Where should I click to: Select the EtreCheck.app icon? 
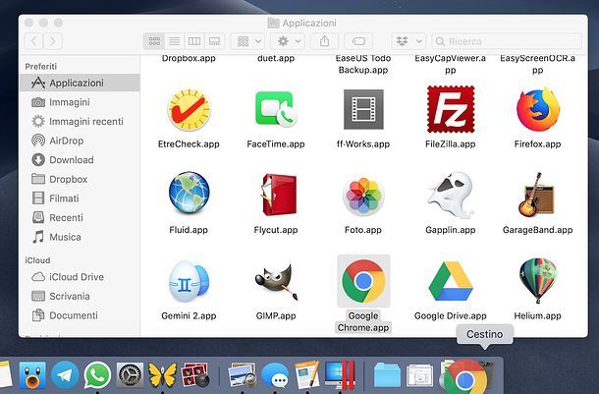pos(189,110)
